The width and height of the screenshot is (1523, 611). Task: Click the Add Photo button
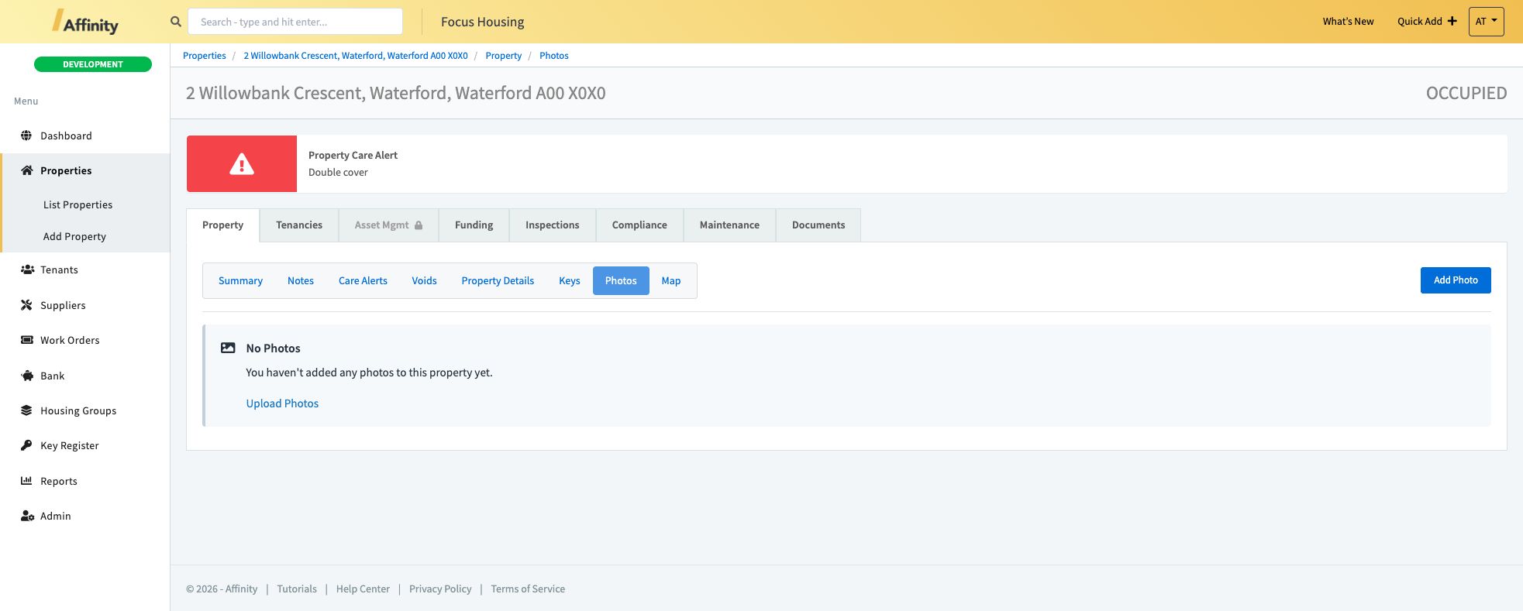(x=1456, y=280)
